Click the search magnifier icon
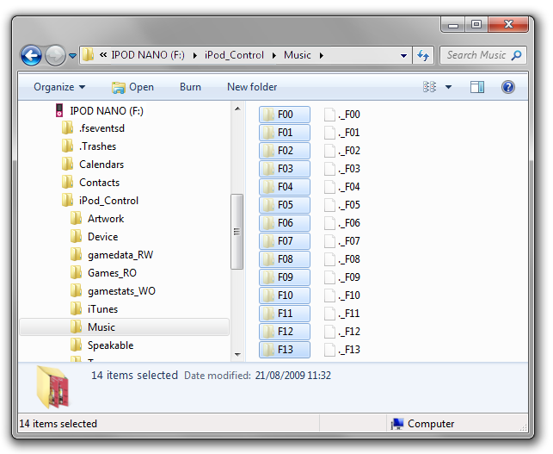This screenshot has width=553, height=454. pos(516,55)
